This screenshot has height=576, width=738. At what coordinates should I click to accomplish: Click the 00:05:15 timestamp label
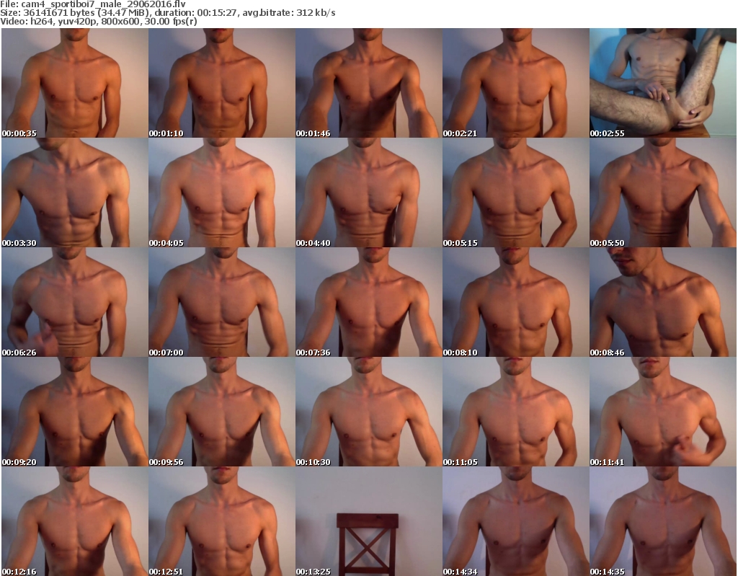point(461,243)
